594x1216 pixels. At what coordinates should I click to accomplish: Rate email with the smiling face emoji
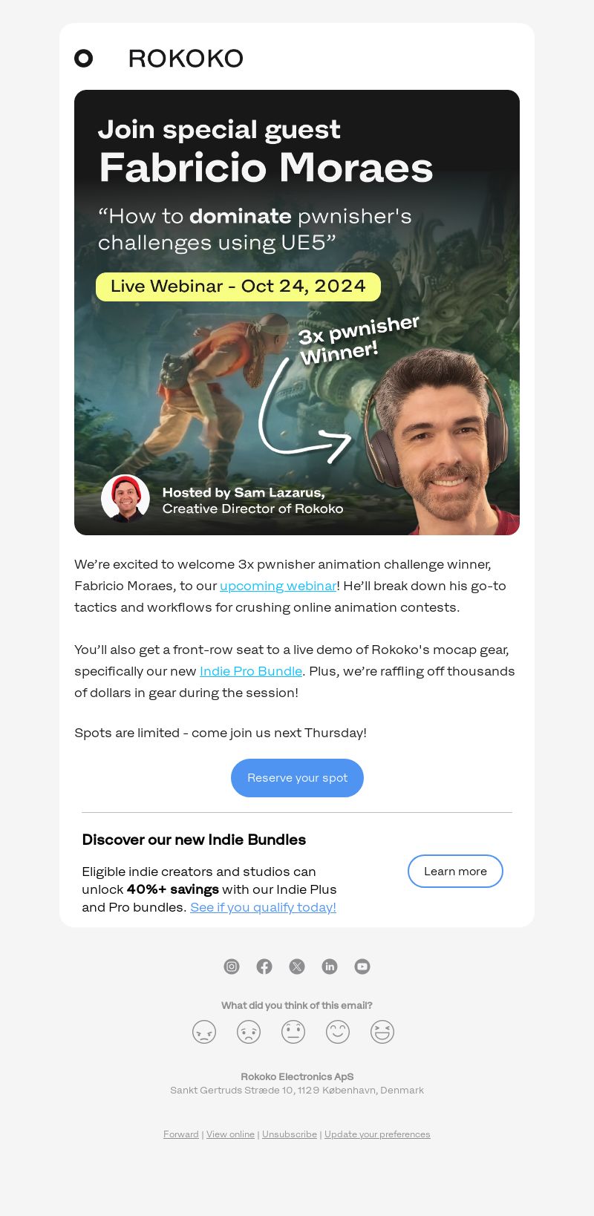338,1032
